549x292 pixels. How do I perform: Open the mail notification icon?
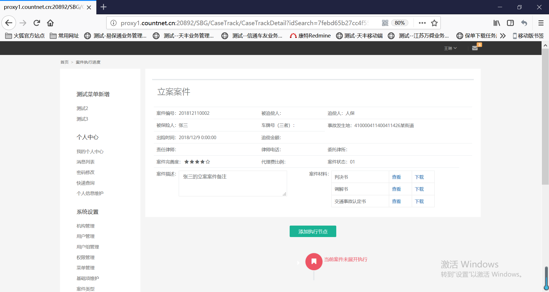coord(475,48)
